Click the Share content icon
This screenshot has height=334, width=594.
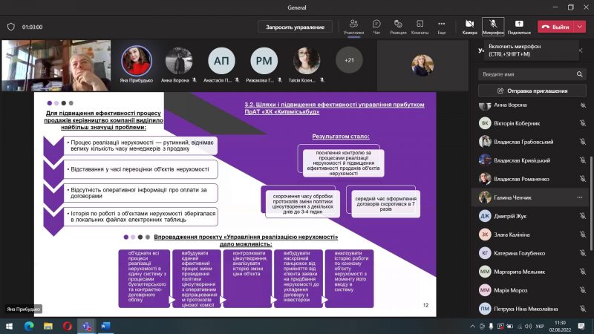click(x=518, y=24)
